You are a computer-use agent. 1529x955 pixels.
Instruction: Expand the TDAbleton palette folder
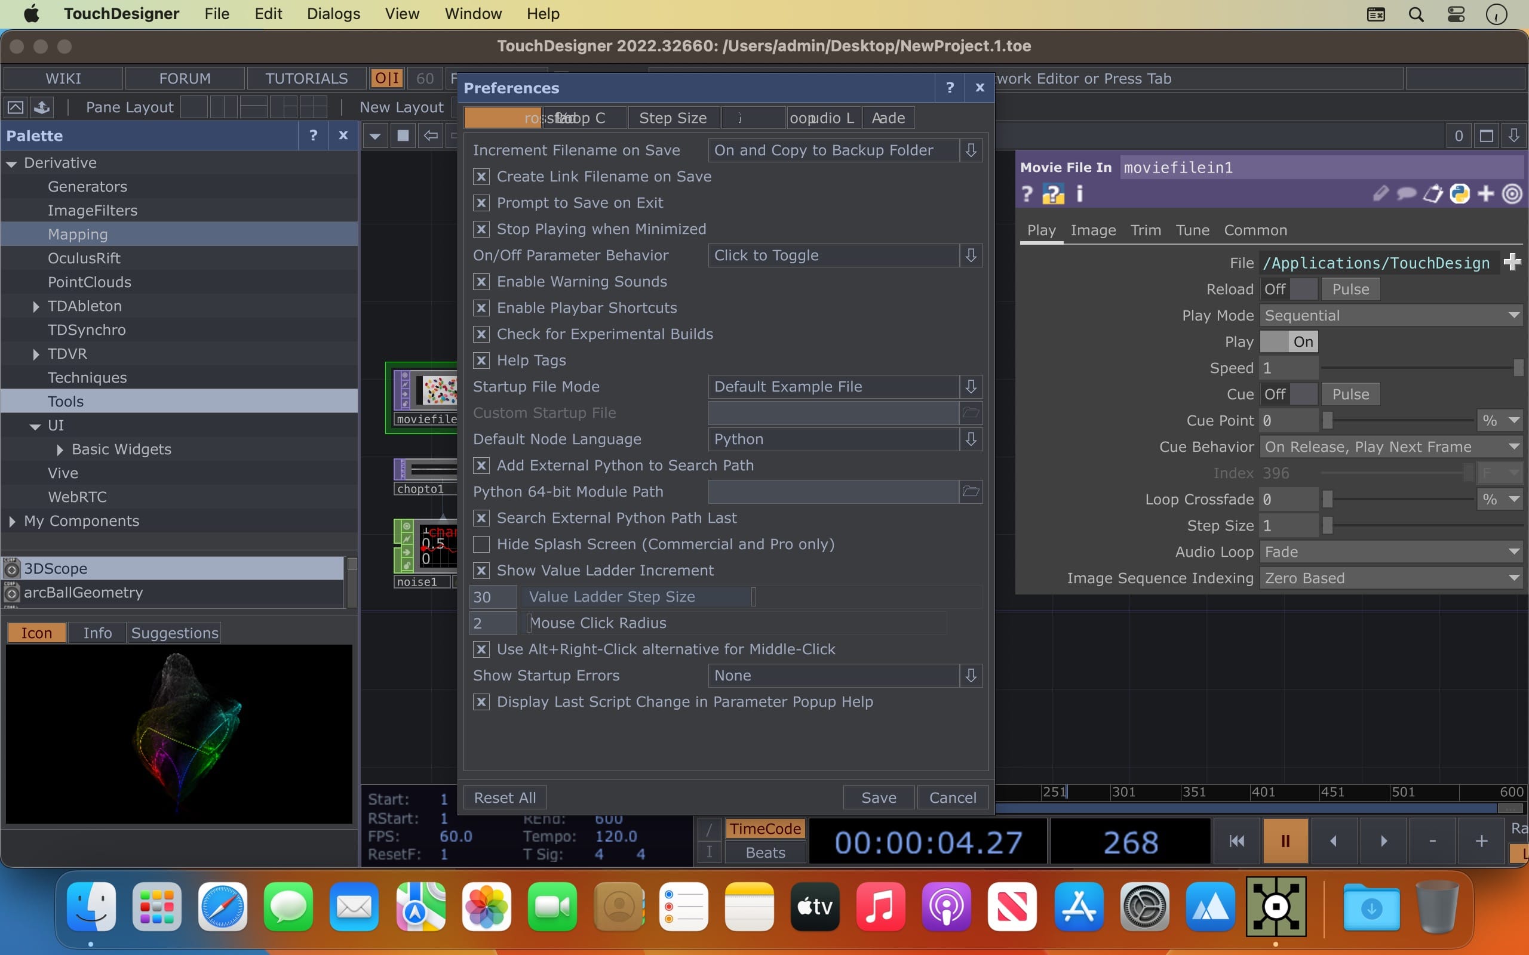tap(36, 306)
